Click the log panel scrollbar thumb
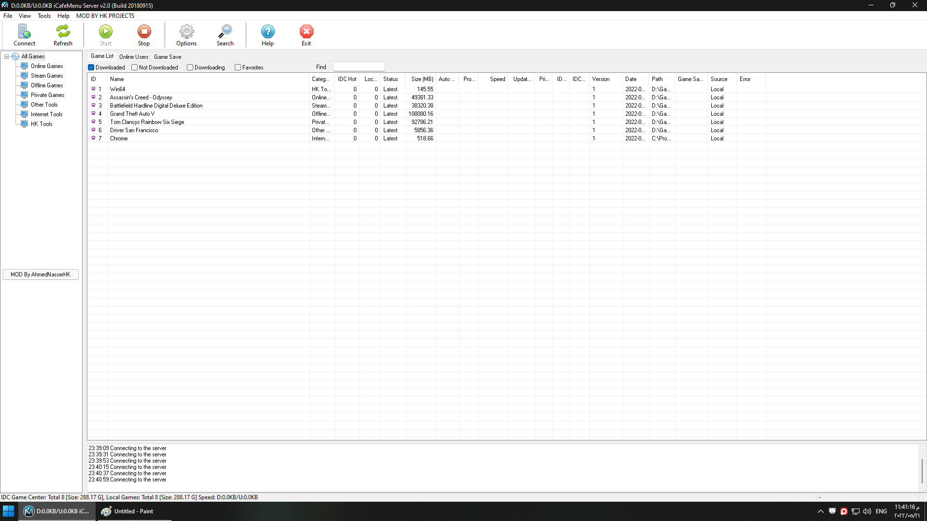The width and height of the screenshot is (927, 521). pos(922,470)
